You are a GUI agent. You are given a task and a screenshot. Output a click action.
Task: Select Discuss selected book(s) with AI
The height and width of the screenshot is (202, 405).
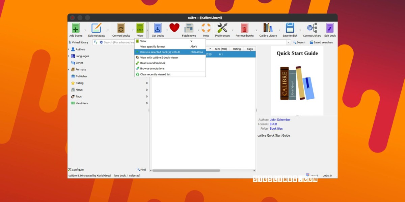[x=160, y=52]
